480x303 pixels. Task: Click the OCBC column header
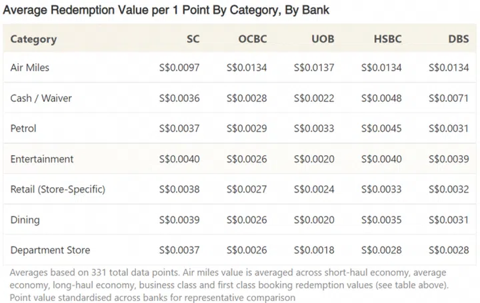[x=252, y=39]
